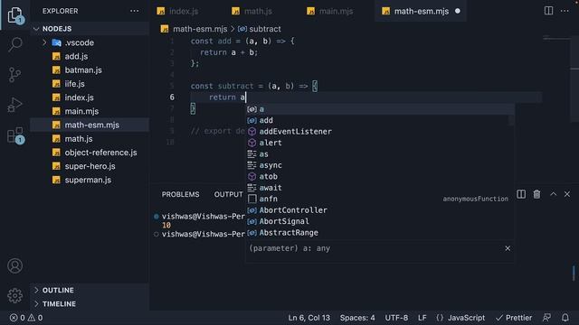Click Prettier in status bar

[514, 318]
